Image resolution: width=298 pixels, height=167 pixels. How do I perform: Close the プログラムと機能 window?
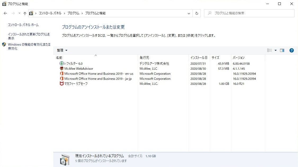(292, 4)
